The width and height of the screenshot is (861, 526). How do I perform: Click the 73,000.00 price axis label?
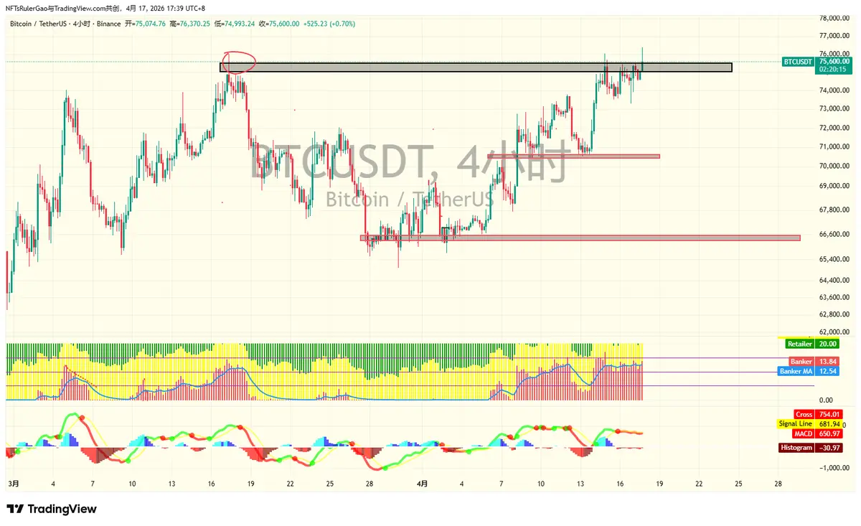point(835,109)
